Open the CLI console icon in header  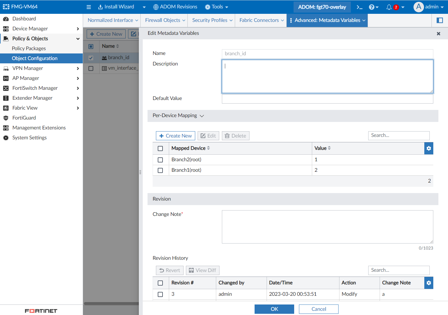click(359, 7)
